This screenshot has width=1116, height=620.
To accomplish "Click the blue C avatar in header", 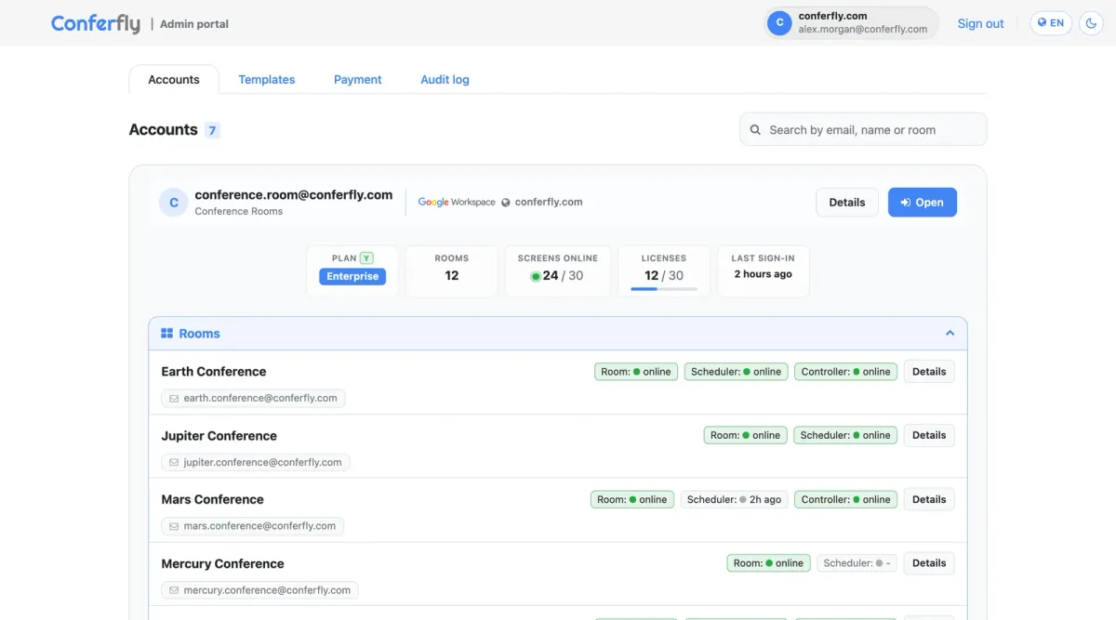I will [779, 23].
